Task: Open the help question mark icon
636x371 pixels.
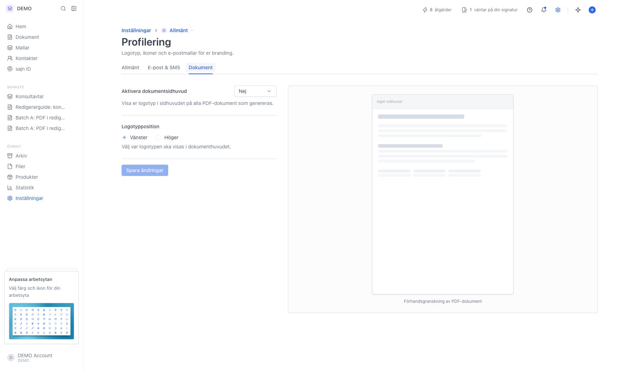Action: (530, 10)
